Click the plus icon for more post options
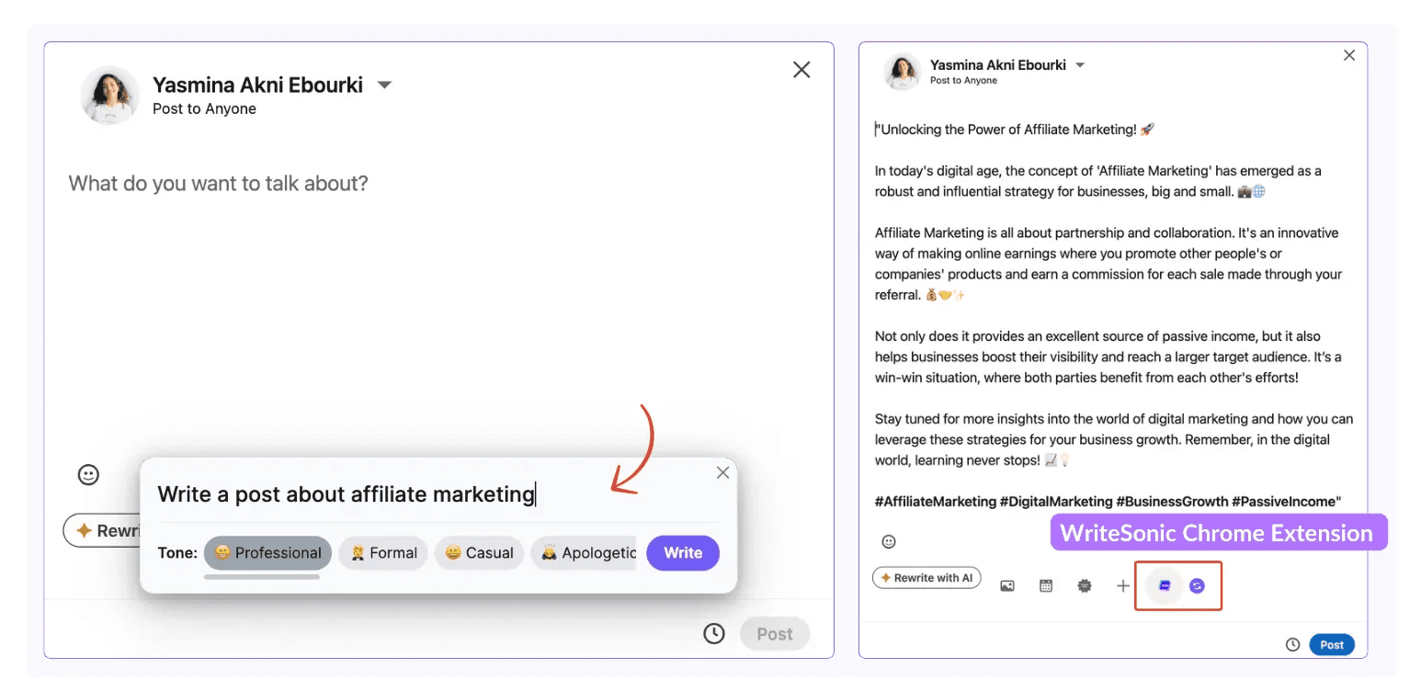 [1123, 585]
